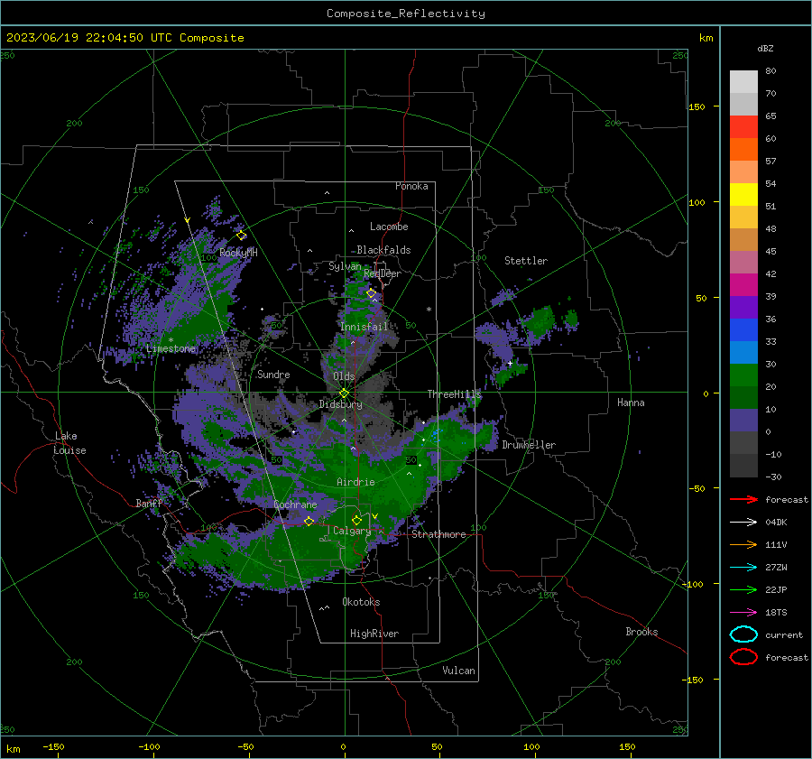Select the white 80 dBZ color swatch
This screenshot has width=812, height=759.
pos(743,81)
